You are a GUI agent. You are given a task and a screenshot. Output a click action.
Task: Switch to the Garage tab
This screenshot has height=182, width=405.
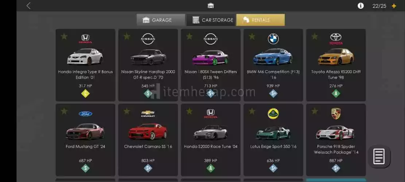161,20
